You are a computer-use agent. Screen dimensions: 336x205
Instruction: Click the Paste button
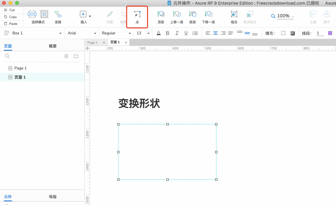pos(11,24)
